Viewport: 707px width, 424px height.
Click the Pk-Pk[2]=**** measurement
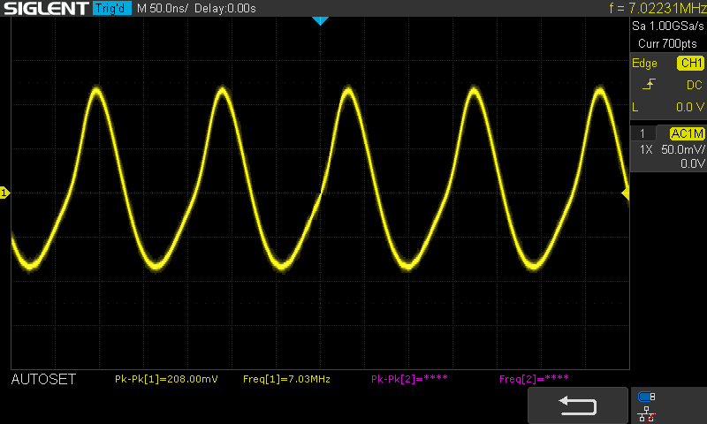click(409, 378)
